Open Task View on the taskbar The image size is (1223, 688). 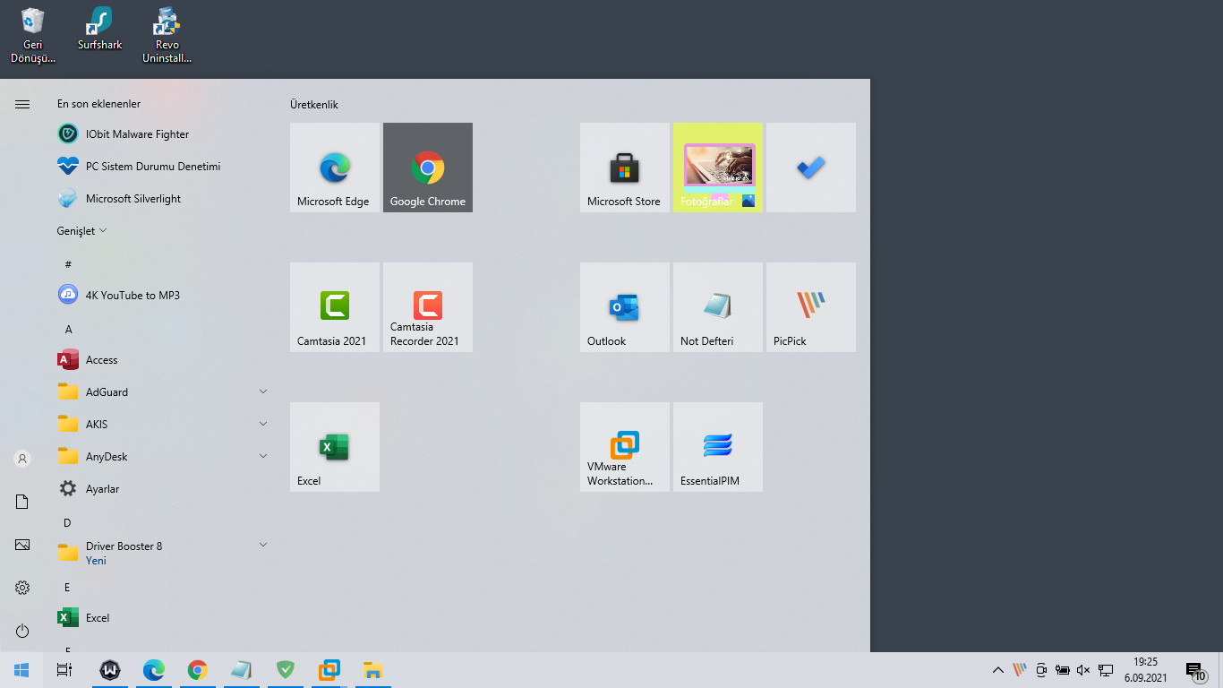[x=64, y=670]
